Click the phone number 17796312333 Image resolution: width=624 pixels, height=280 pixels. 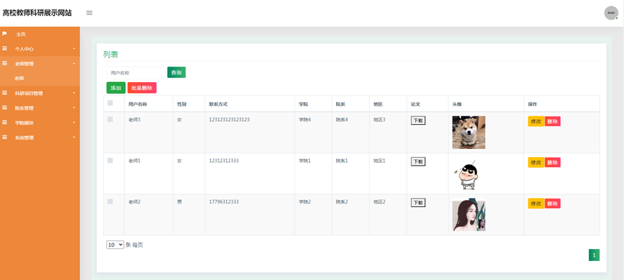coord(223,201)
